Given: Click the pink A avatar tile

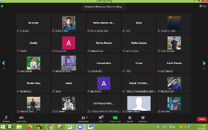Looking at the screenshot, I should point(68,43).
